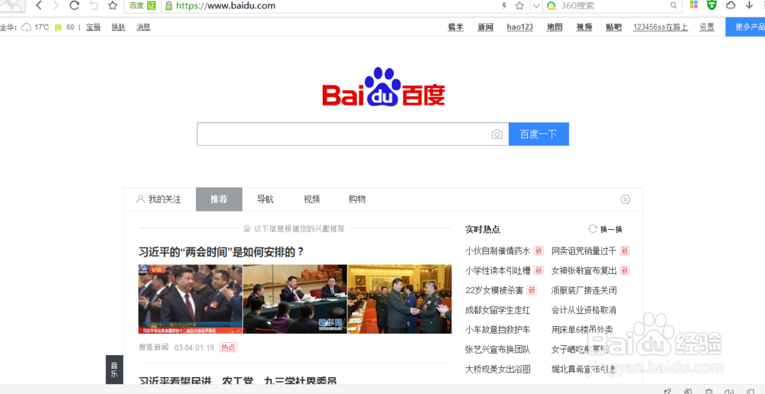Reload the page with the refresh icon
This screenshot has width=765, height=394.
click(x=74, y=5)
